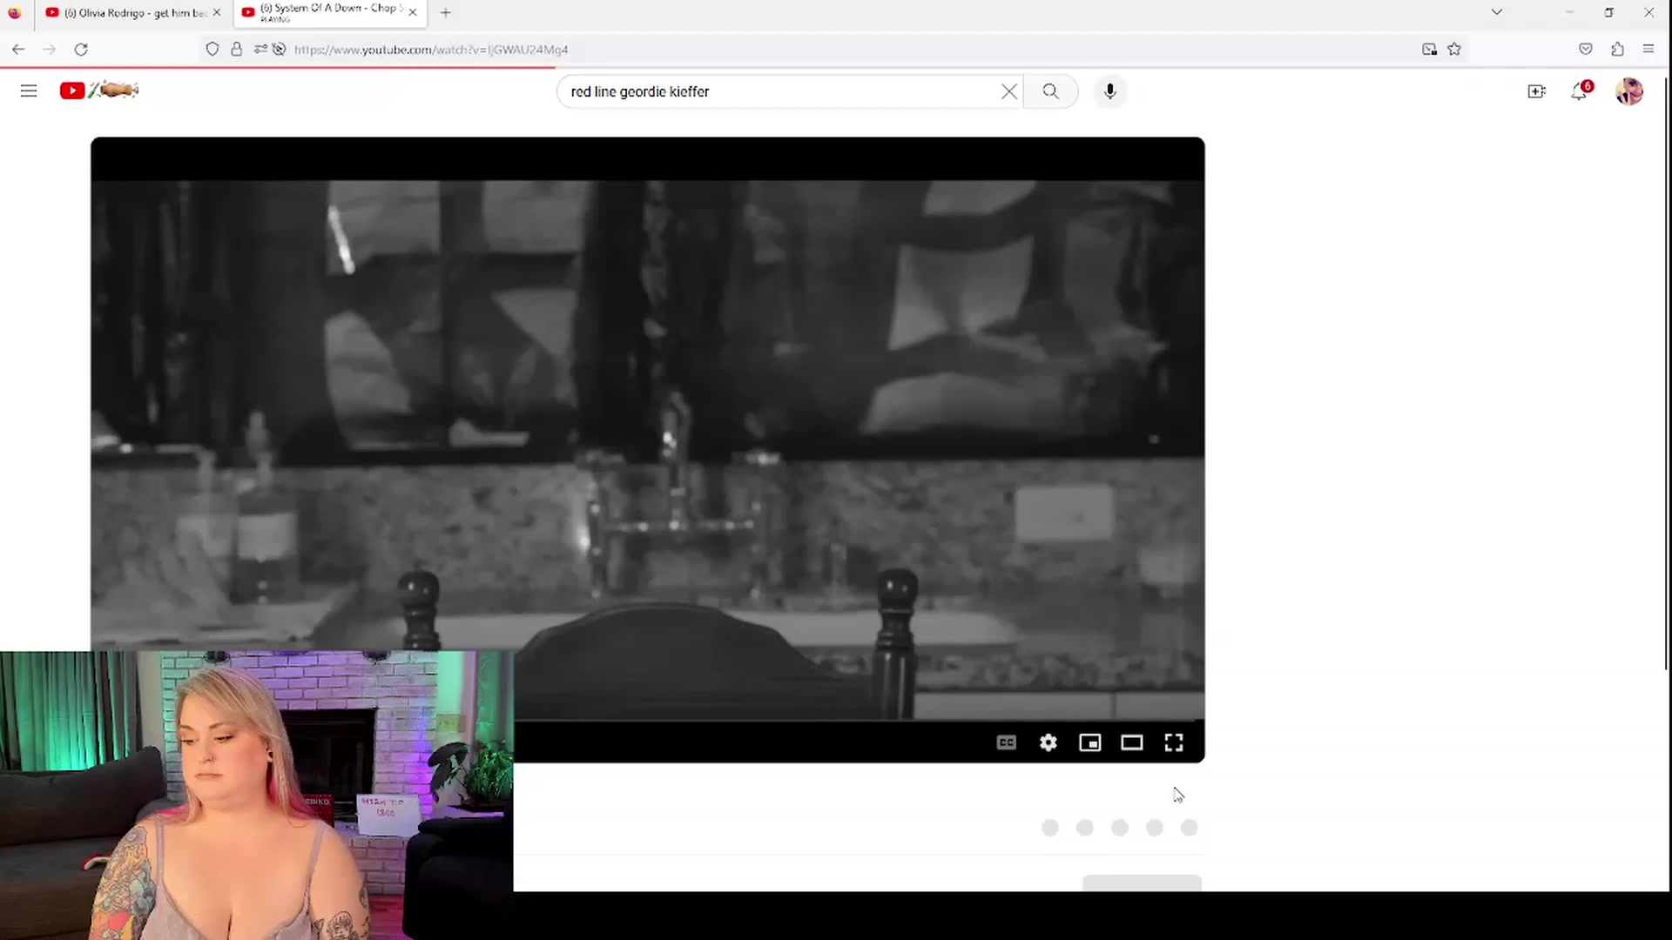Switch the player to miniplayer

(x=1089, y=742)
